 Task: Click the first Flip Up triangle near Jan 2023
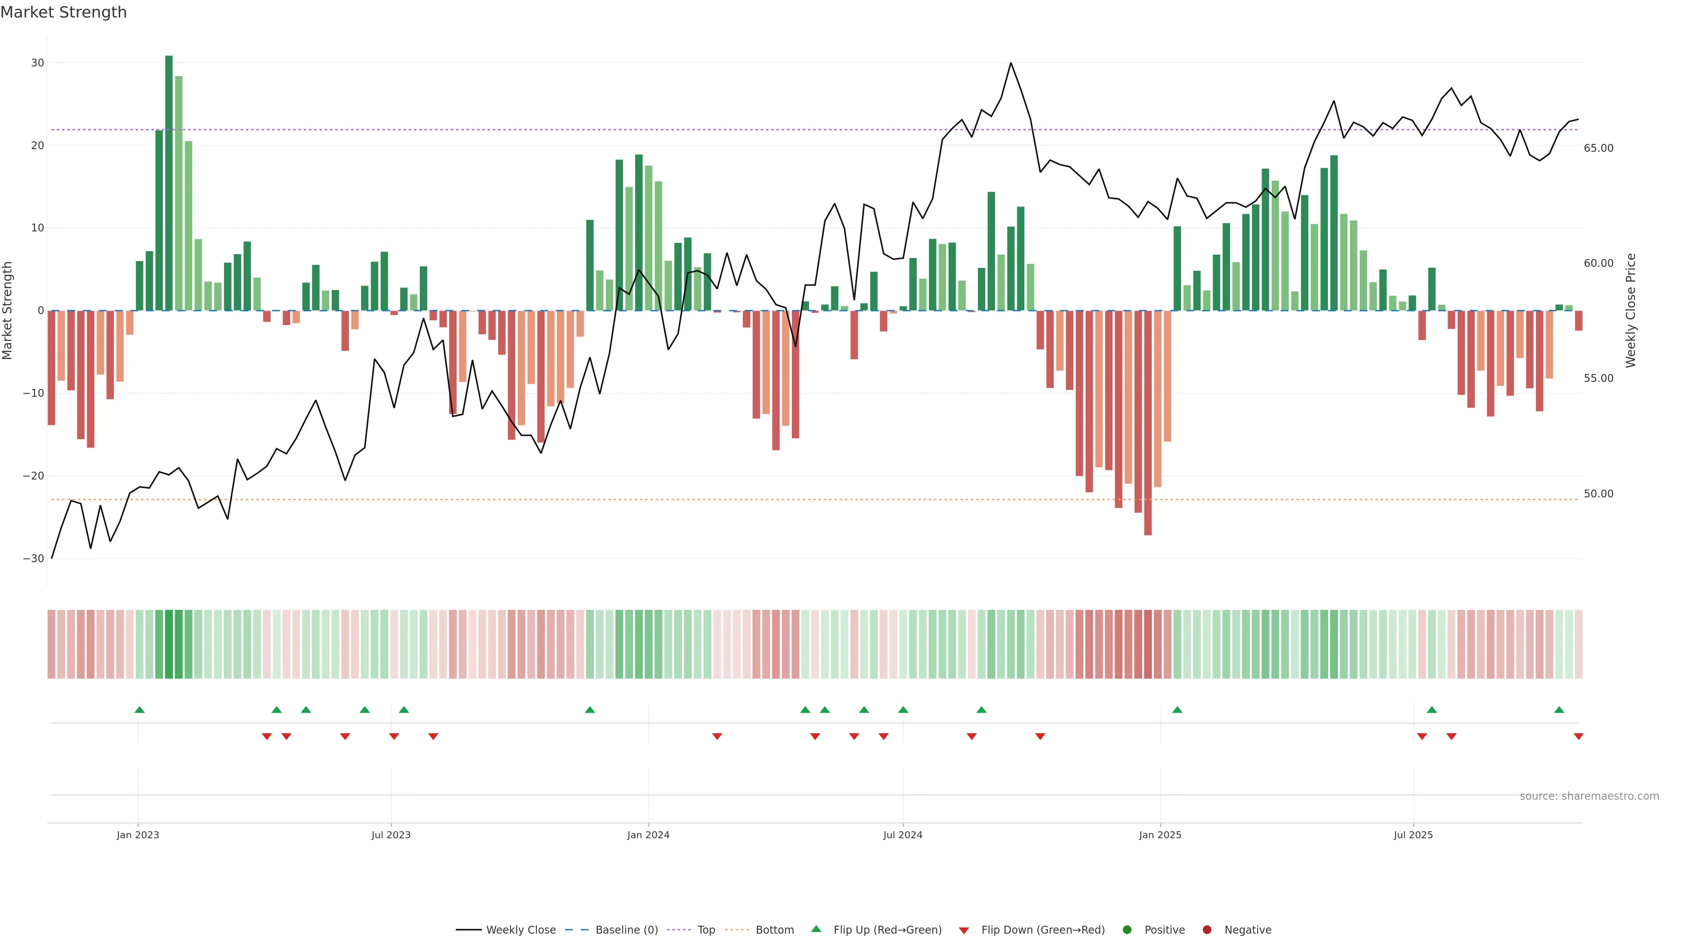(x=139, y=710)
